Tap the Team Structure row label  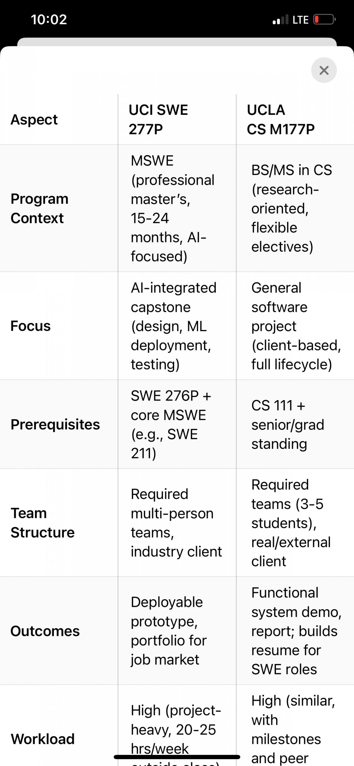tap(42, 523)
